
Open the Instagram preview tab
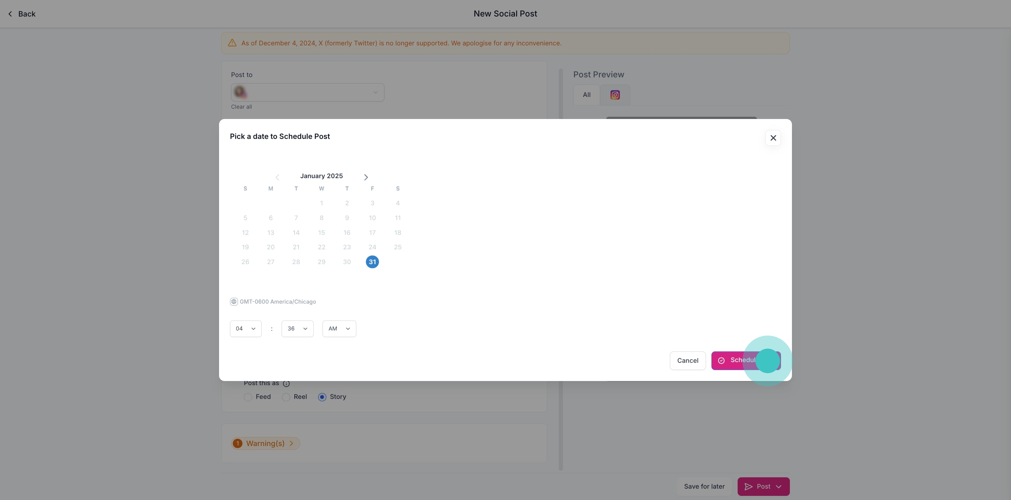[615, 95]
